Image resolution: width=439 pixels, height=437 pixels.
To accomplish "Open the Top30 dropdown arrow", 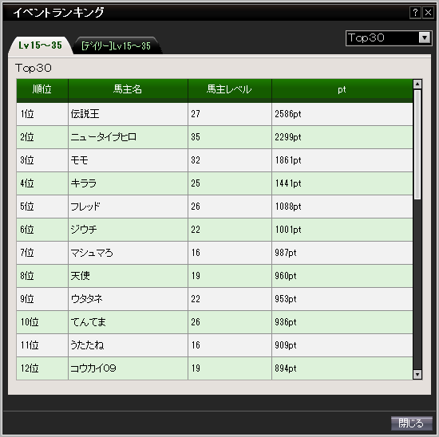I will (425, 37).
